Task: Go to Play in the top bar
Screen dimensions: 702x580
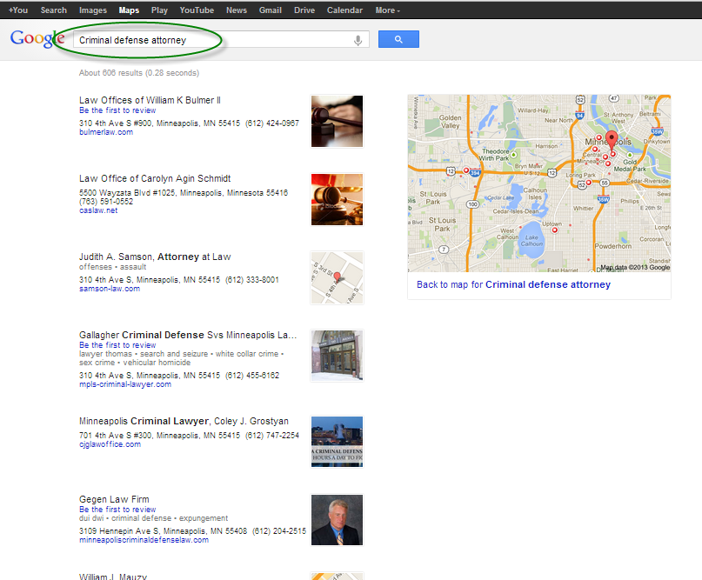Action: (159, 10)
